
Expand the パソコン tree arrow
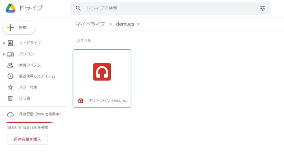click(4, 54)
